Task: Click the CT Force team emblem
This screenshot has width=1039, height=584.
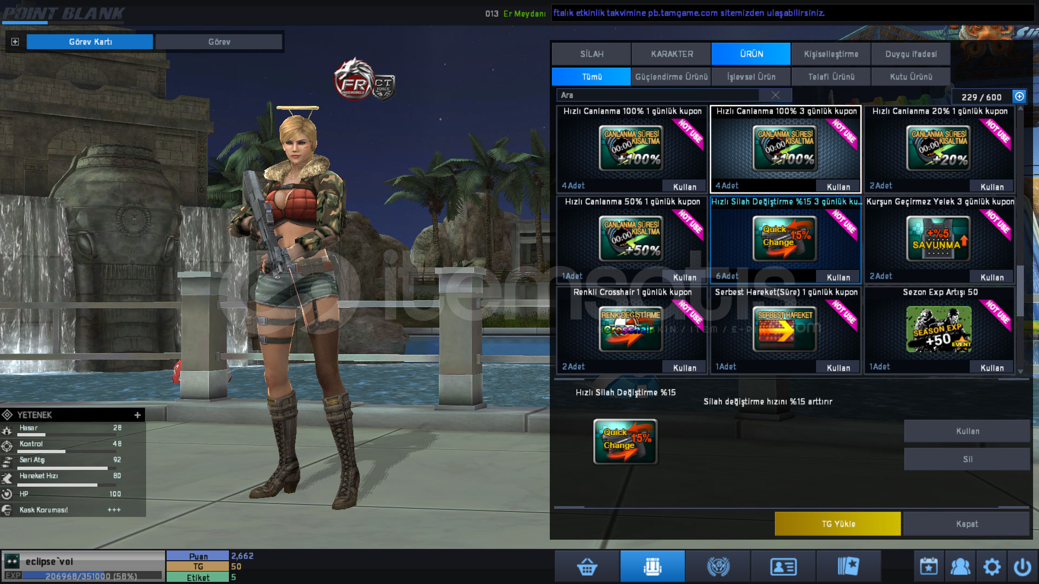Action: click(384, 87)
